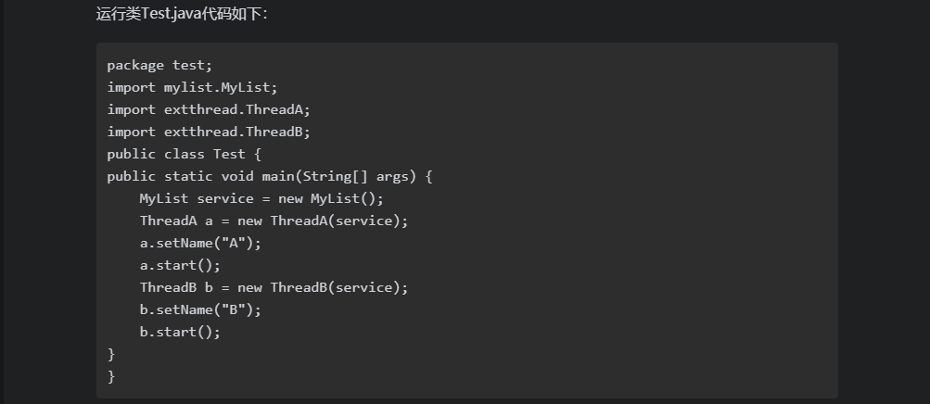Click the a.setName("A") line

tap(200, 243)
